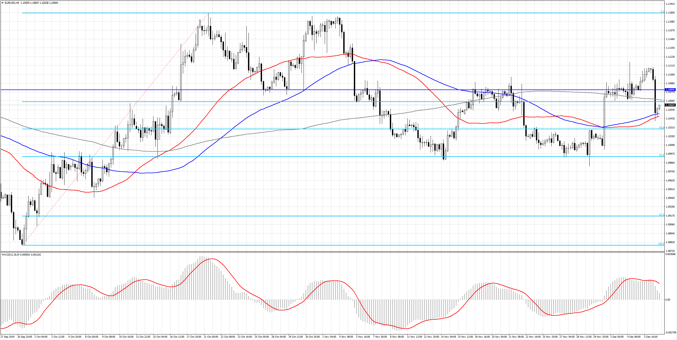677x340 pixels.
Task: Open the dropdown arrow beside EURUSD,H4
Action: point(2,3)
